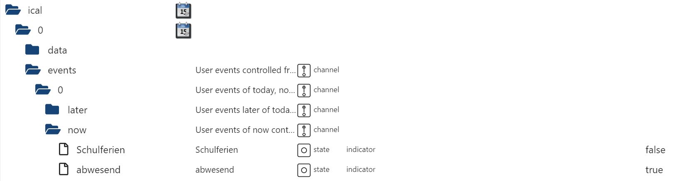Collapse the now folder
677x181 pixels.
coord(53,130)
